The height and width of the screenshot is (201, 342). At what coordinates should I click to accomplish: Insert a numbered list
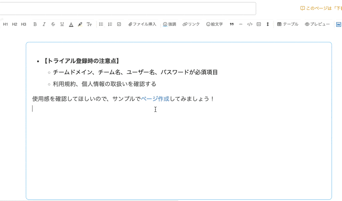[x=110, y=24]
